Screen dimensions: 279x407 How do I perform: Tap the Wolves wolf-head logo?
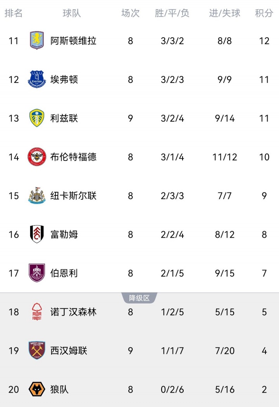tap(37, 389)
